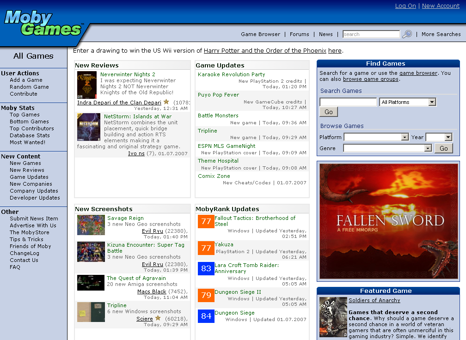Open Bottom Games in sidebar

pyautogui.click(x=29, y=121)
